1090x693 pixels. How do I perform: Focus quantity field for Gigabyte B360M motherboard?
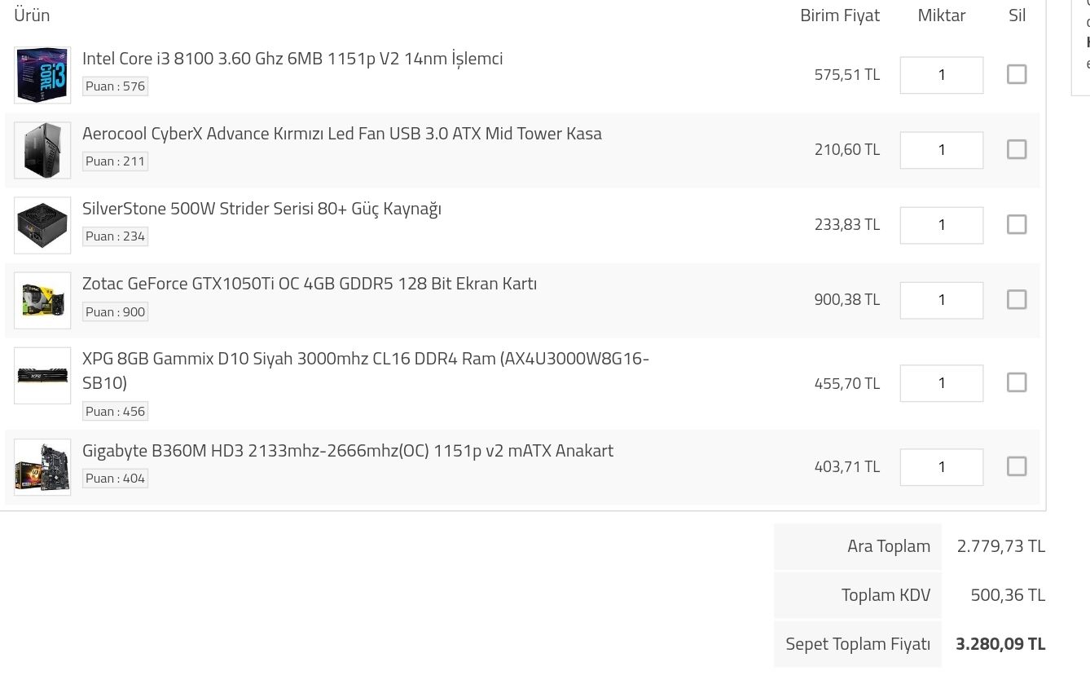coord(941,467)
